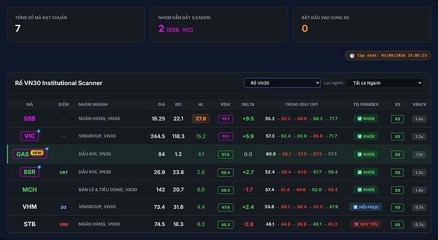Click the XS tag in VHM row
This screenshot has height=240, width=438.
coord(397,208)
